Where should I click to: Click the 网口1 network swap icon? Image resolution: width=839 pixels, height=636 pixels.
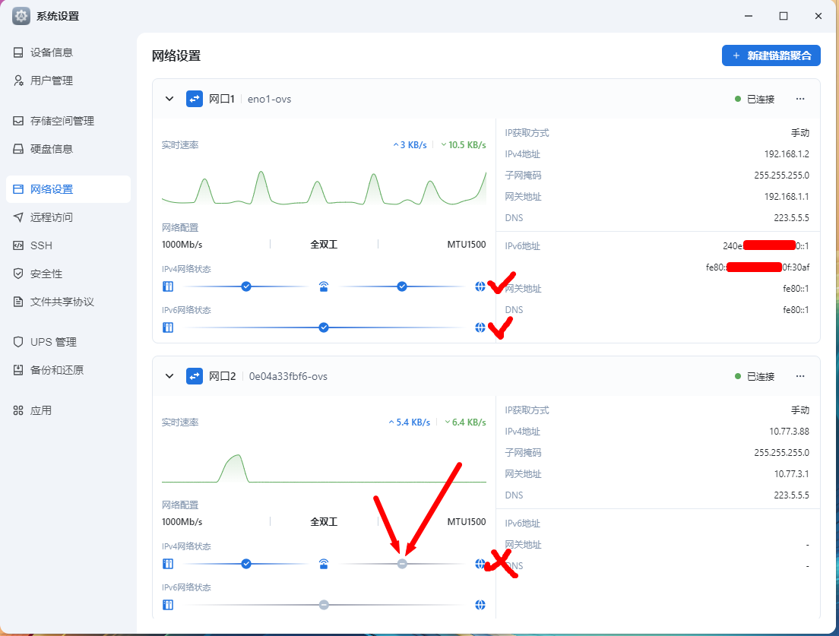click(195, 99)
